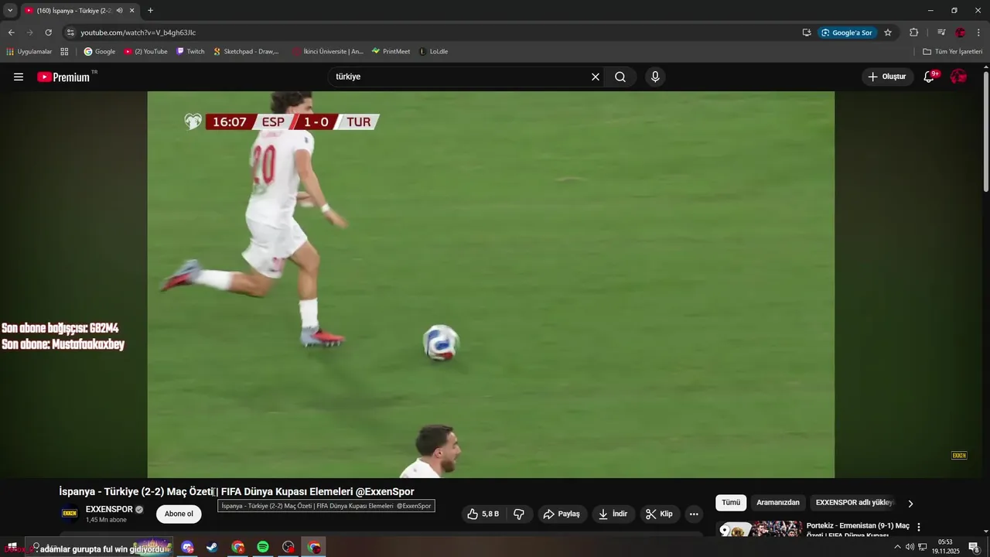Go to YouTube Premium home logo

(x=65, y=77)
